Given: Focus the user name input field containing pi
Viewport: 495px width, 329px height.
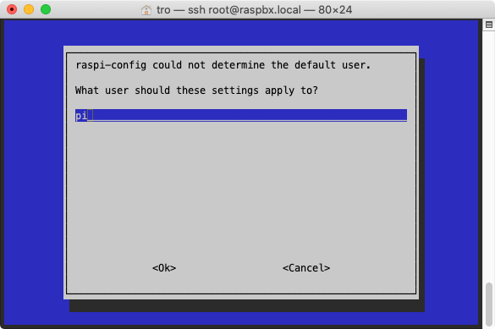Looking at the screenshot, I should [x=241, y=116].
